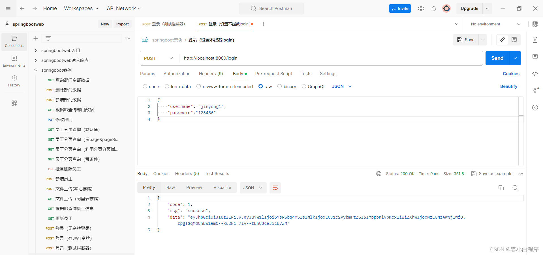The height and width of the screenshot is (255, 543).
Task: Click Beautify to format the JSON body
Action: (x=508, y=86)
